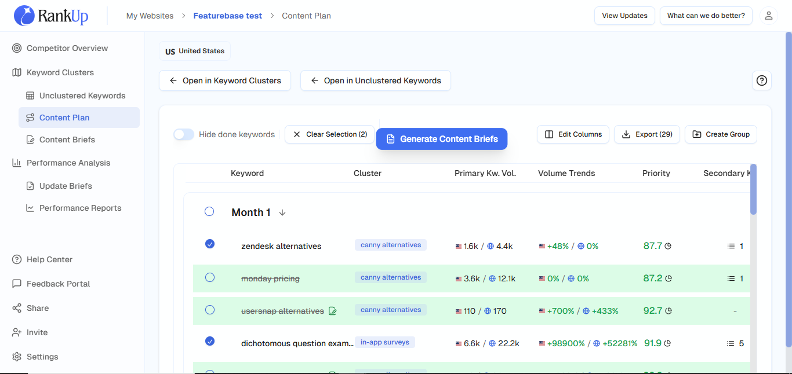
Task: Open the US United States country selector
Action: 195,51
